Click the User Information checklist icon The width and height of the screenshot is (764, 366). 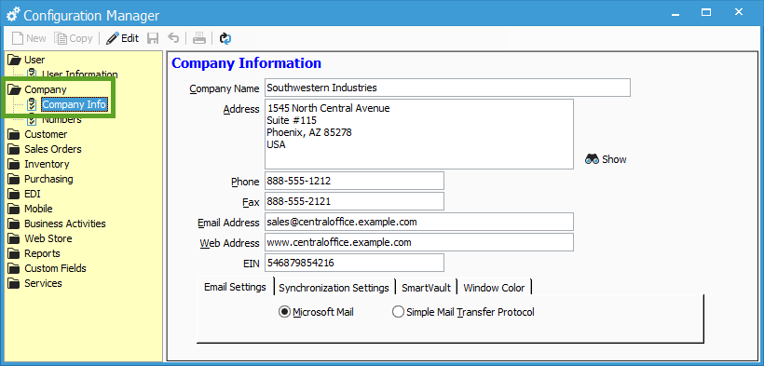33,73
